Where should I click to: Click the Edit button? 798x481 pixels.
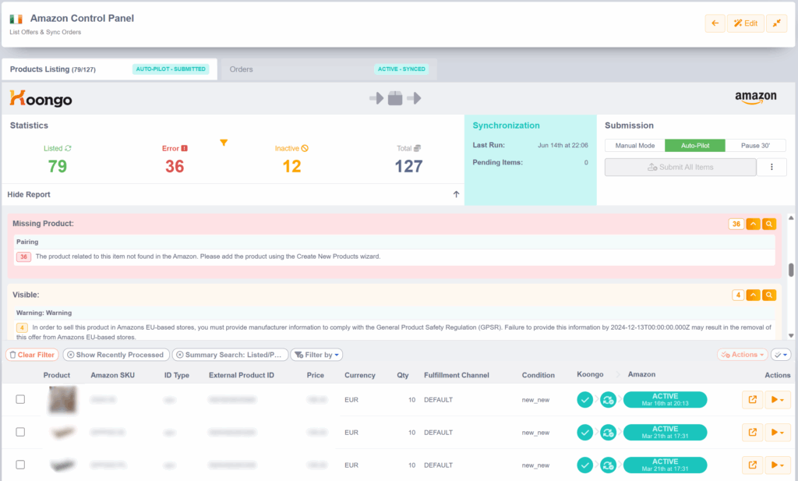tap(746, 23)
